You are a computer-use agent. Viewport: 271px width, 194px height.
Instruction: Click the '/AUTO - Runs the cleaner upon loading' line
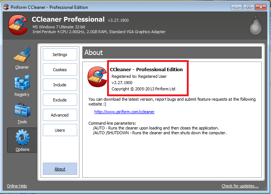point(156,128)
